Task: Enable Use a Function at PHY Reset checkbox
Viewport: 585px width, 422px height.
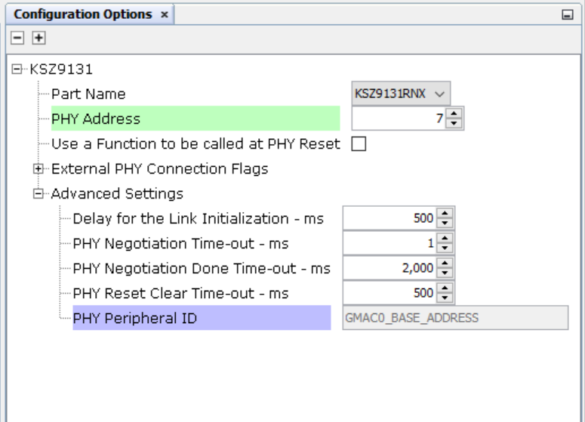Action: (359, 143)
